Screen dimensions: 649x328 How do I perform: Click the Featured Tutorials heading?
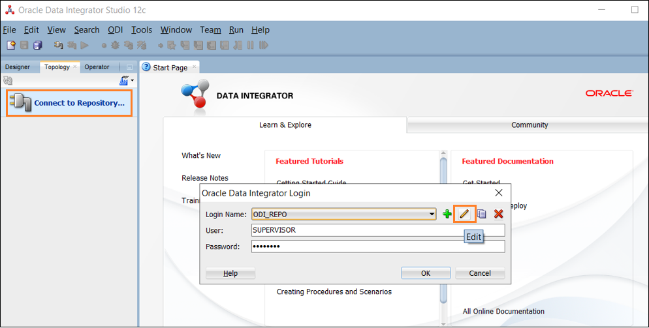pos(309,161)
